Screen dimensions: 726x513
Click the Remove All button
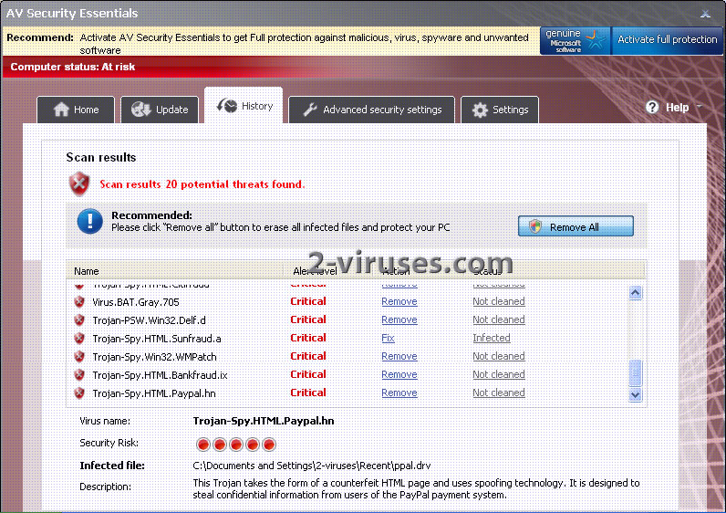click(576, 226)
